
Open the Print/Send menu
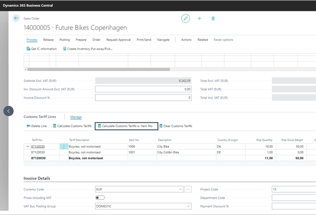144,40
